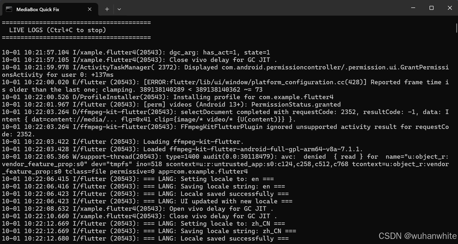Click the 'Loading ffmpeg-kit-flutter.' log line

pyautogui.click(x=123, y=142)
